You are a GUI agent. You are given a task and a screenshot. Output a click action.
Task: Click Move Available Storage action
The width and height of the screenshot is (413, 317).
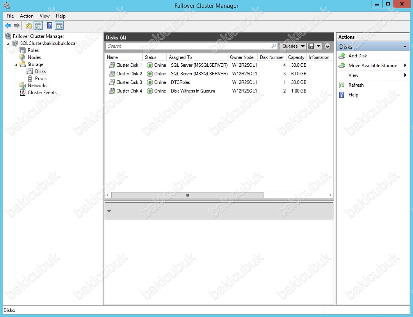click(x=373, y=65)
